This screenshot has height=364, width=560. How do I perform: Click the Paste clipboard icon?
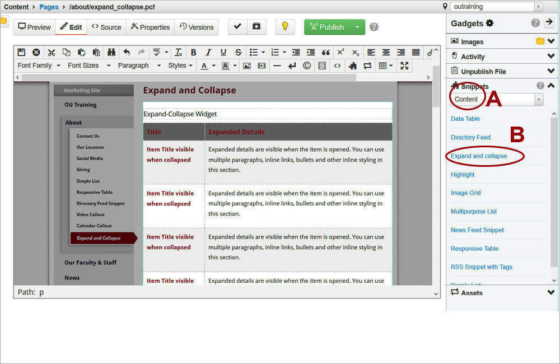(x=81, y=52)
